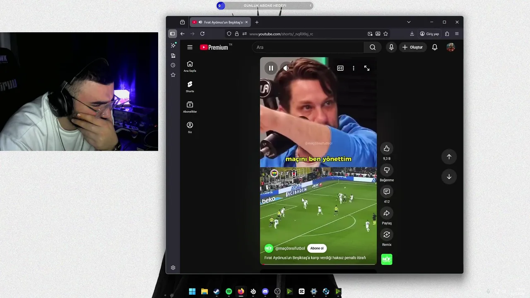Open Abonelikler subscriptions in the sidebar

(190, 107)
